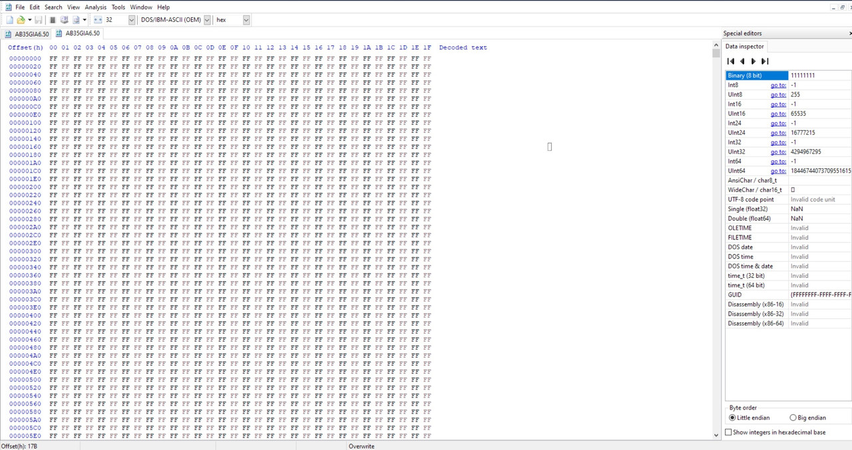852x450 pixels.
Task: Click offset row 000005E0
Action: click(x=25, y=436)
